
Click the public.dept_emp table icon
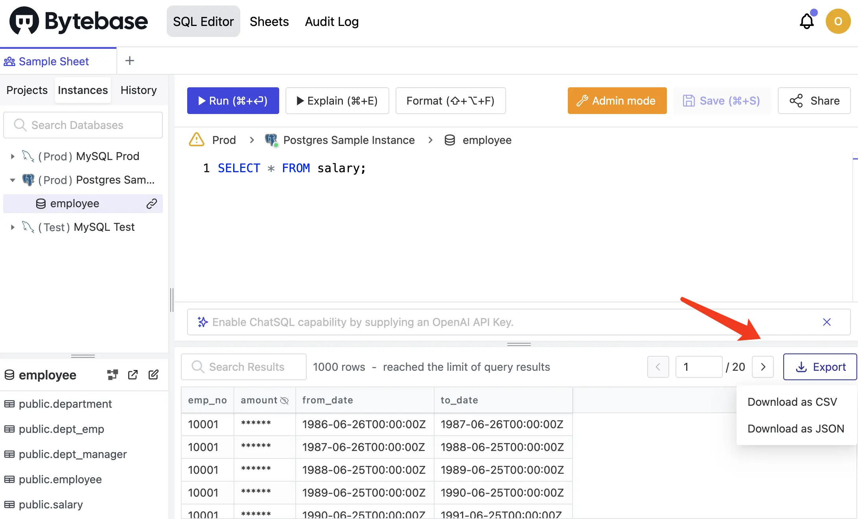click(x=9, y=429)
